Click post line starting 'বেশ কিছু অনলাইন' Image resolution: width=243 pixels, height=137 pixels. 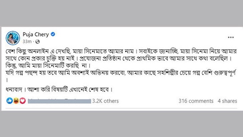tap(121, 51)
